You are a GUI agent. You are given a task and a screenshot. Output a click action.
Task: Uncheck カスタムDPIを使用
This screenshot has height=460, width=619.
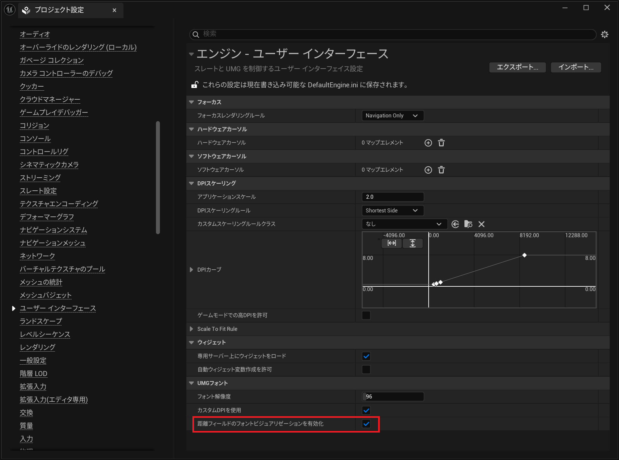[366, 410]
